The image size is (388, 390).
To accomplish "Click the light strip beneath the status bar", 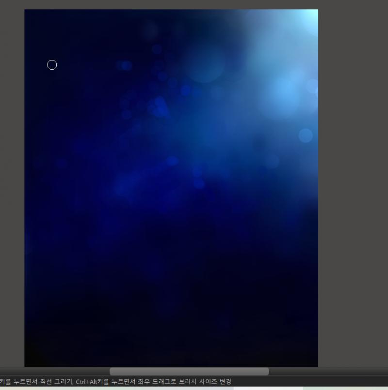I will (x=194, y=388).
